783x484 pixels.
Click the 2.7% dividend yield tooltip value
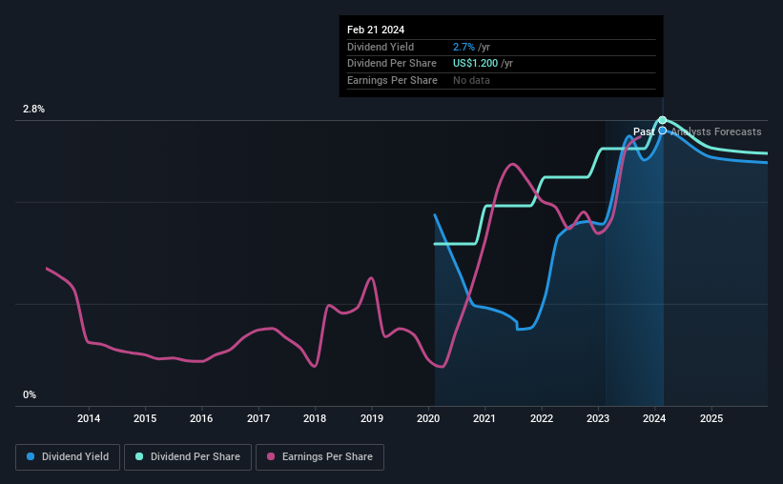click(x=464, y=47)
